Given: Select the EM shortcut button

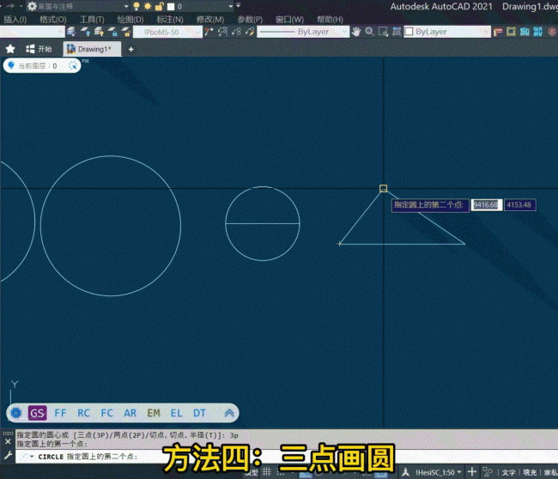Looking at the screenshot, I should tap(154, 413).
